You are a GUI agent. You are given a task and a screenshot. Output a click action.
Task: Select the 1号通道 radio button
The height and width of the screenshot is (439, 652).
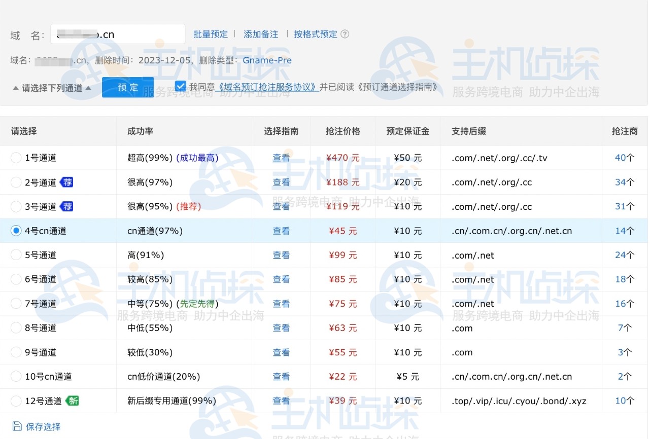click(x=16, y=158)
